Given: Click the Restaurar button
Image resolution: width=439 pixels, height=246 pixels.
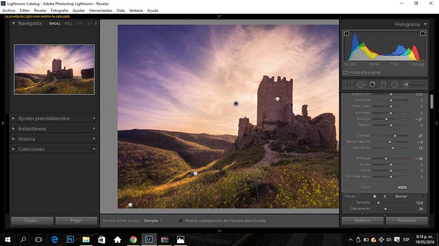Looking at the screenshot, I should coord(406,221).
